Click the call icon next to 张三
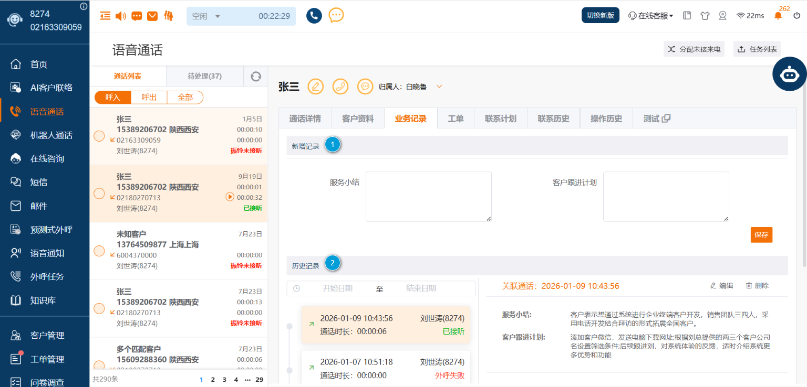Image resolution: width=807 pixels, height=387 pixels. pyautogui.click(x=340, y=87)
